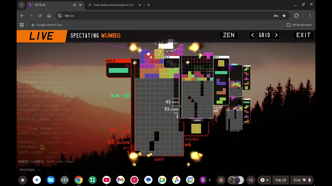332x186 pixels.
Task: Close the Anime-Style AI GIF tab
Action: point(140,5)
